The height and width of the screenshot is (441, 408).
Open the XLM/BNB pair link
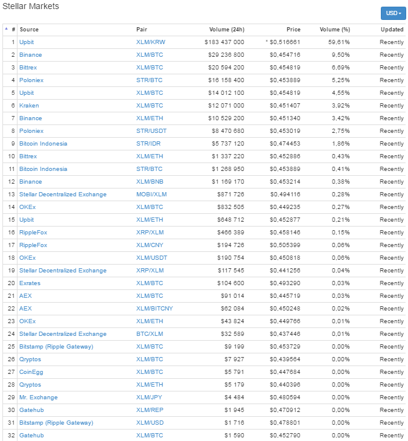[150, 182]
